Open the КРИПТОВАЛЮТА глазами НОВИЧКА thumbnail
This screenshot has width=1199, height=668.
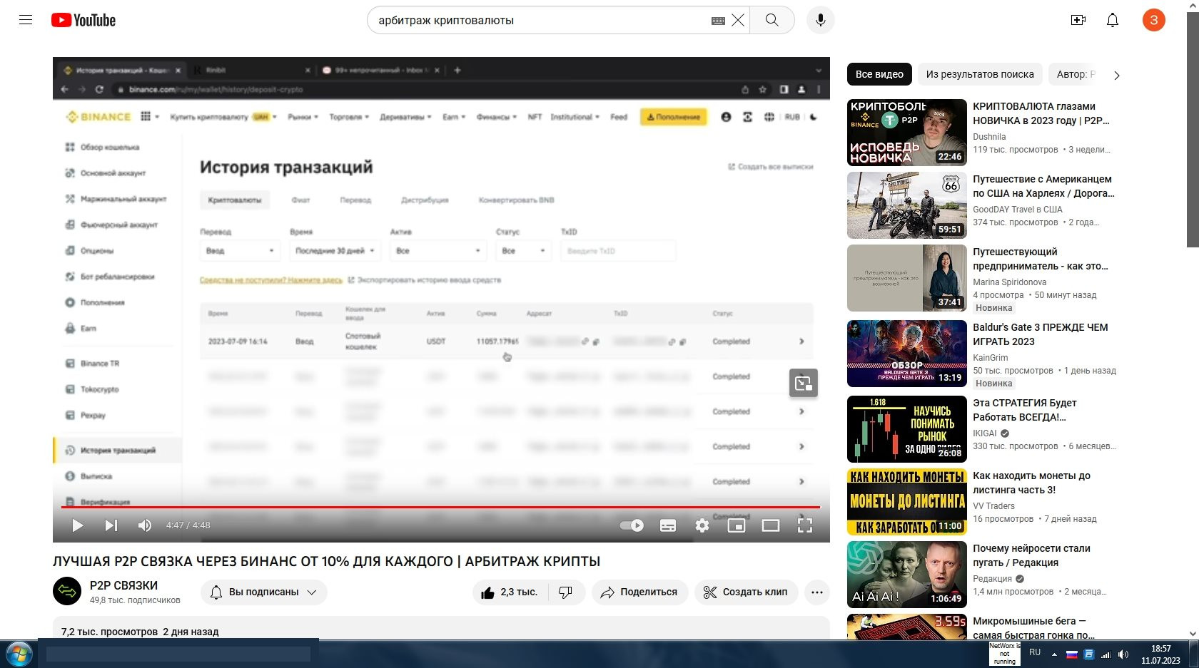[907, 133]
